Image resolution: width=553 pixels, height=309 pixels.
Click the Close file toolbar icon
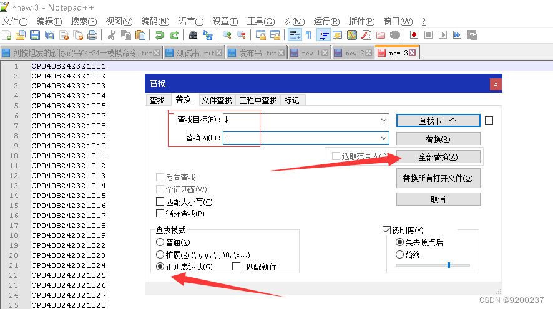(64, 35)
